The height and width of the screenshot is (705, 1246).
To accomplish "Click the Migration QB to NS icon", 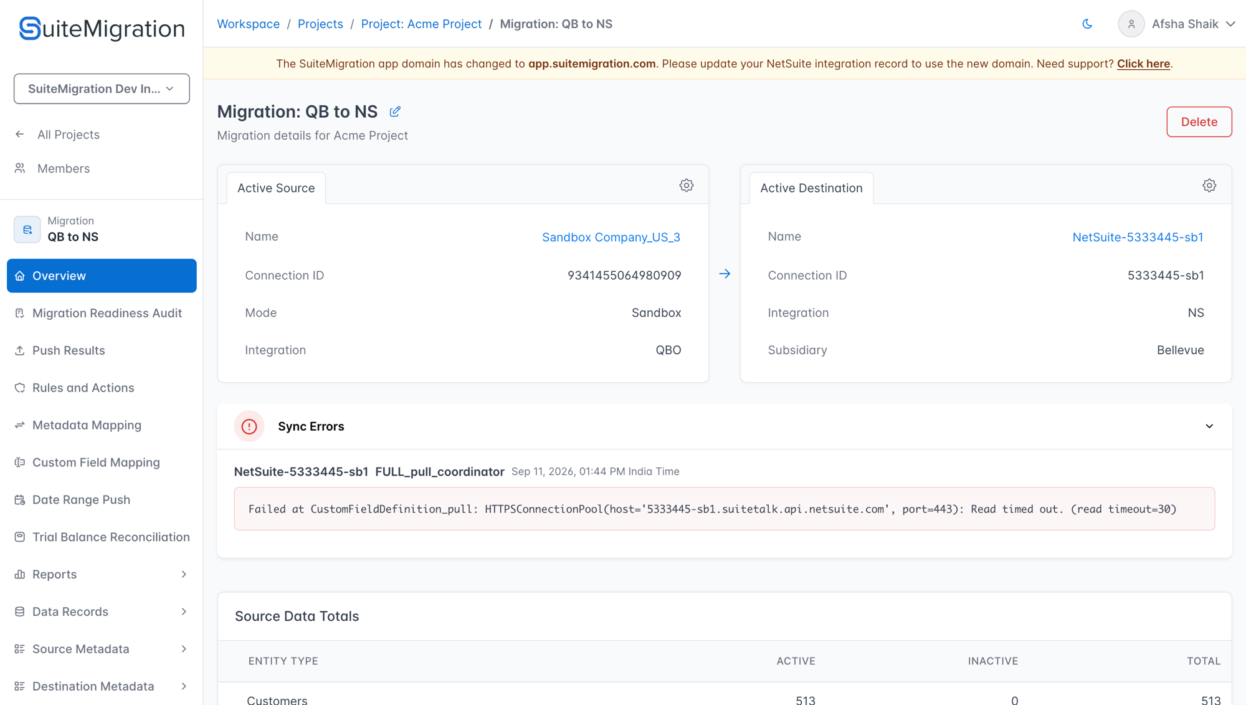I will pyautogui.click(x=27, y=229).
